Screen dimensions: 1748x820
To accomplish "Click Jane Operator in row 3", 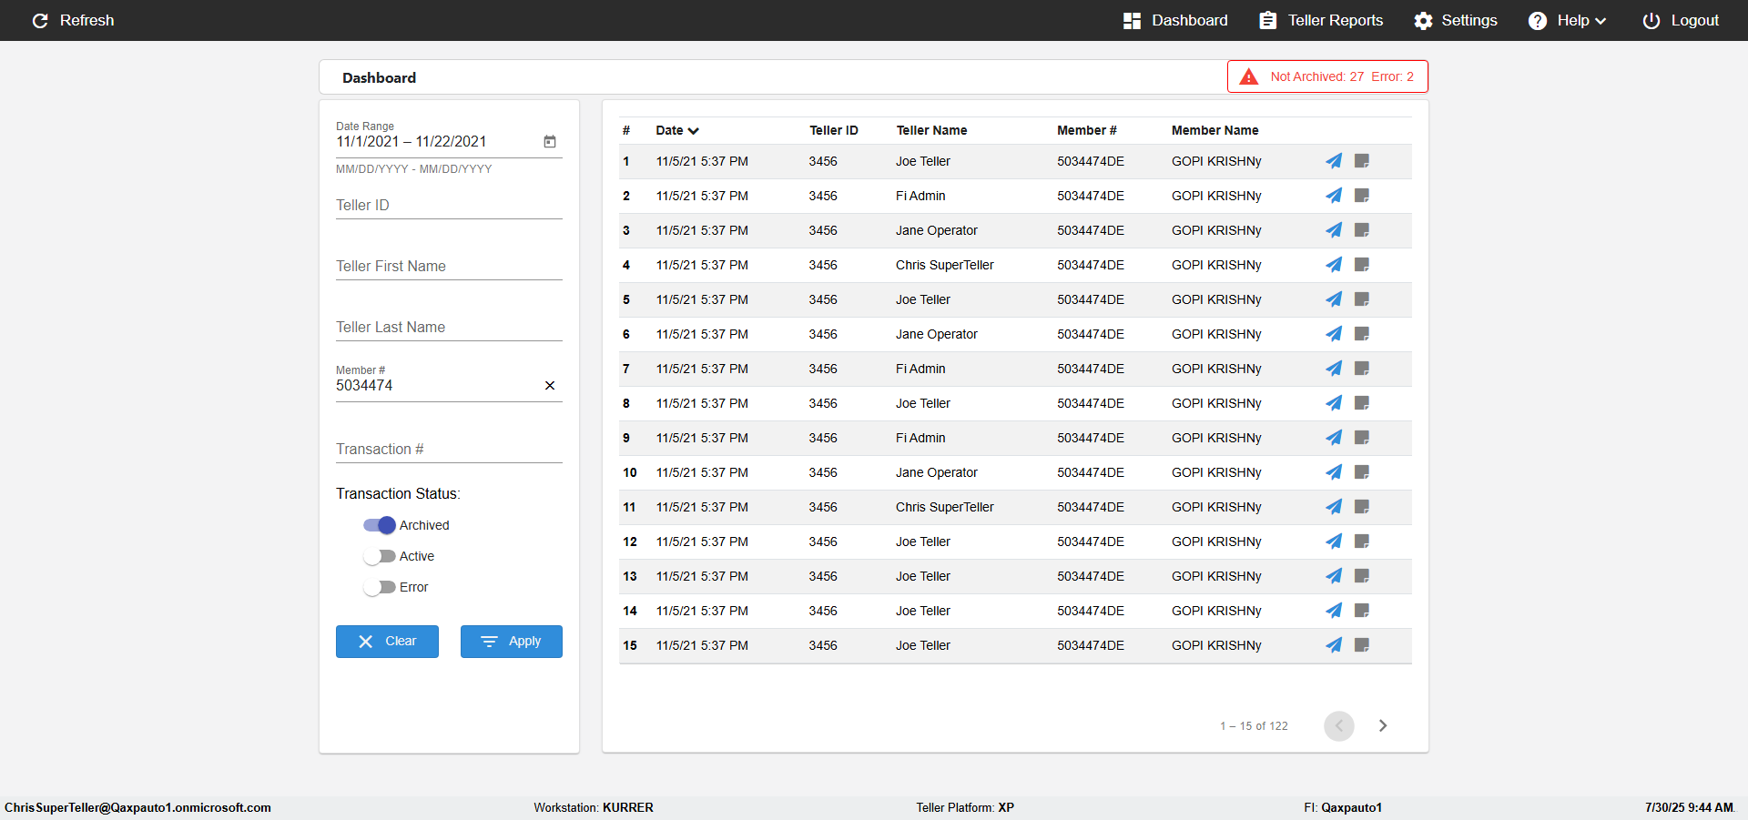I will pos(936,230).
